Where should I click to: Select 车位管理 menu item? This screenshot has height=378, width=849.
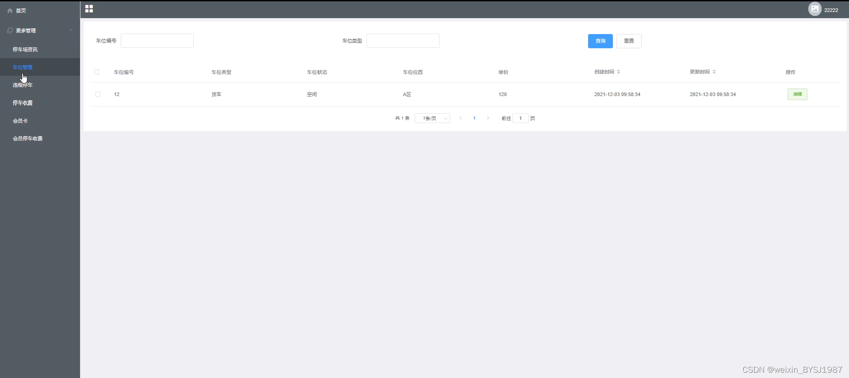(x=40, y=67)
